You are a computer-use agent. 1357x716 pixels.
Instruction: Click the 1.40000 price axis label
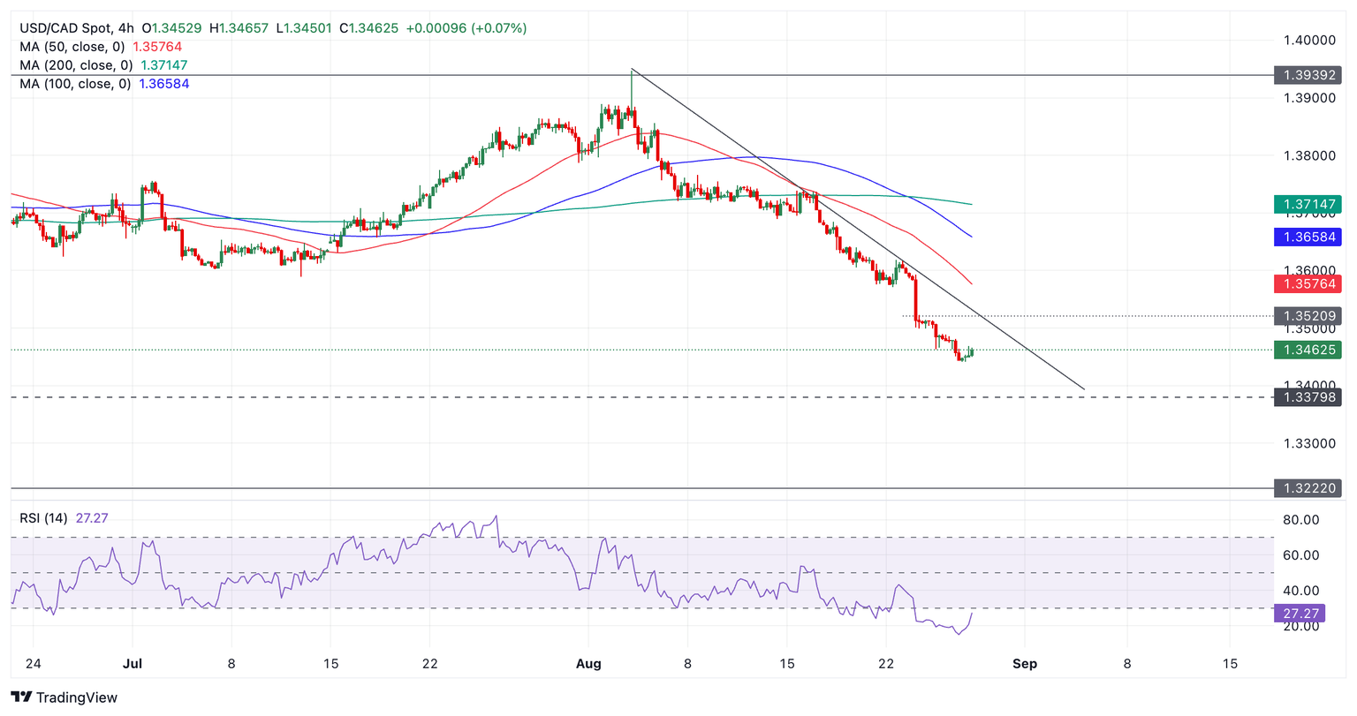point(1308,41)
